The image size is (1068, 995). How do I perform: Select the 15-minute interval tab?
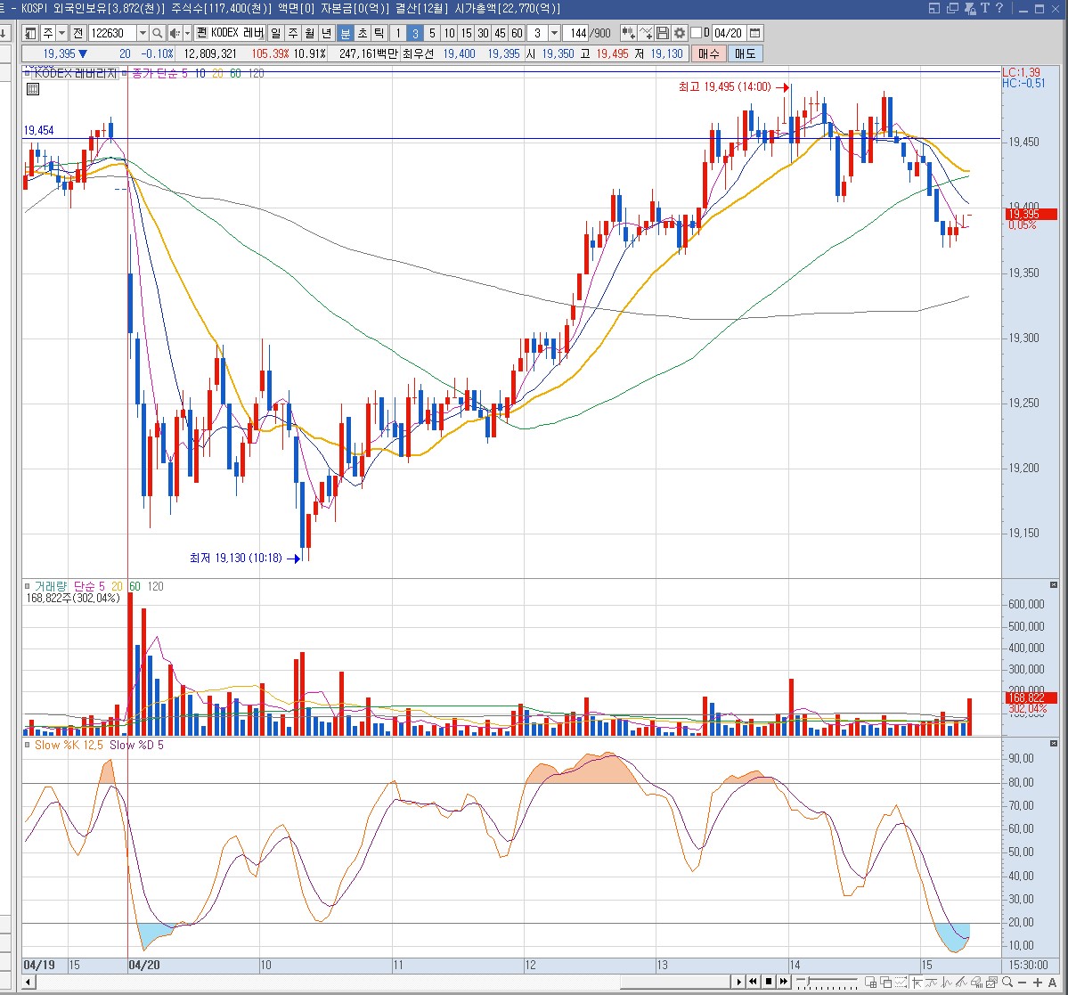coord(466,33)
